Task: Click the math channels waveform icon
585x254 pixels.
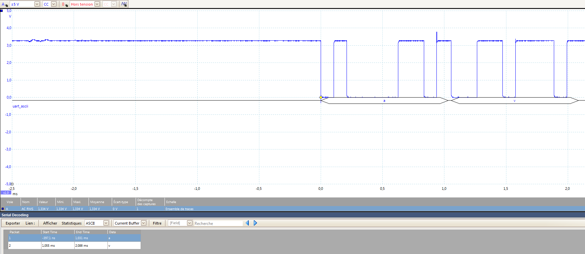Action: pyautogui.click(x=124, y=4)
